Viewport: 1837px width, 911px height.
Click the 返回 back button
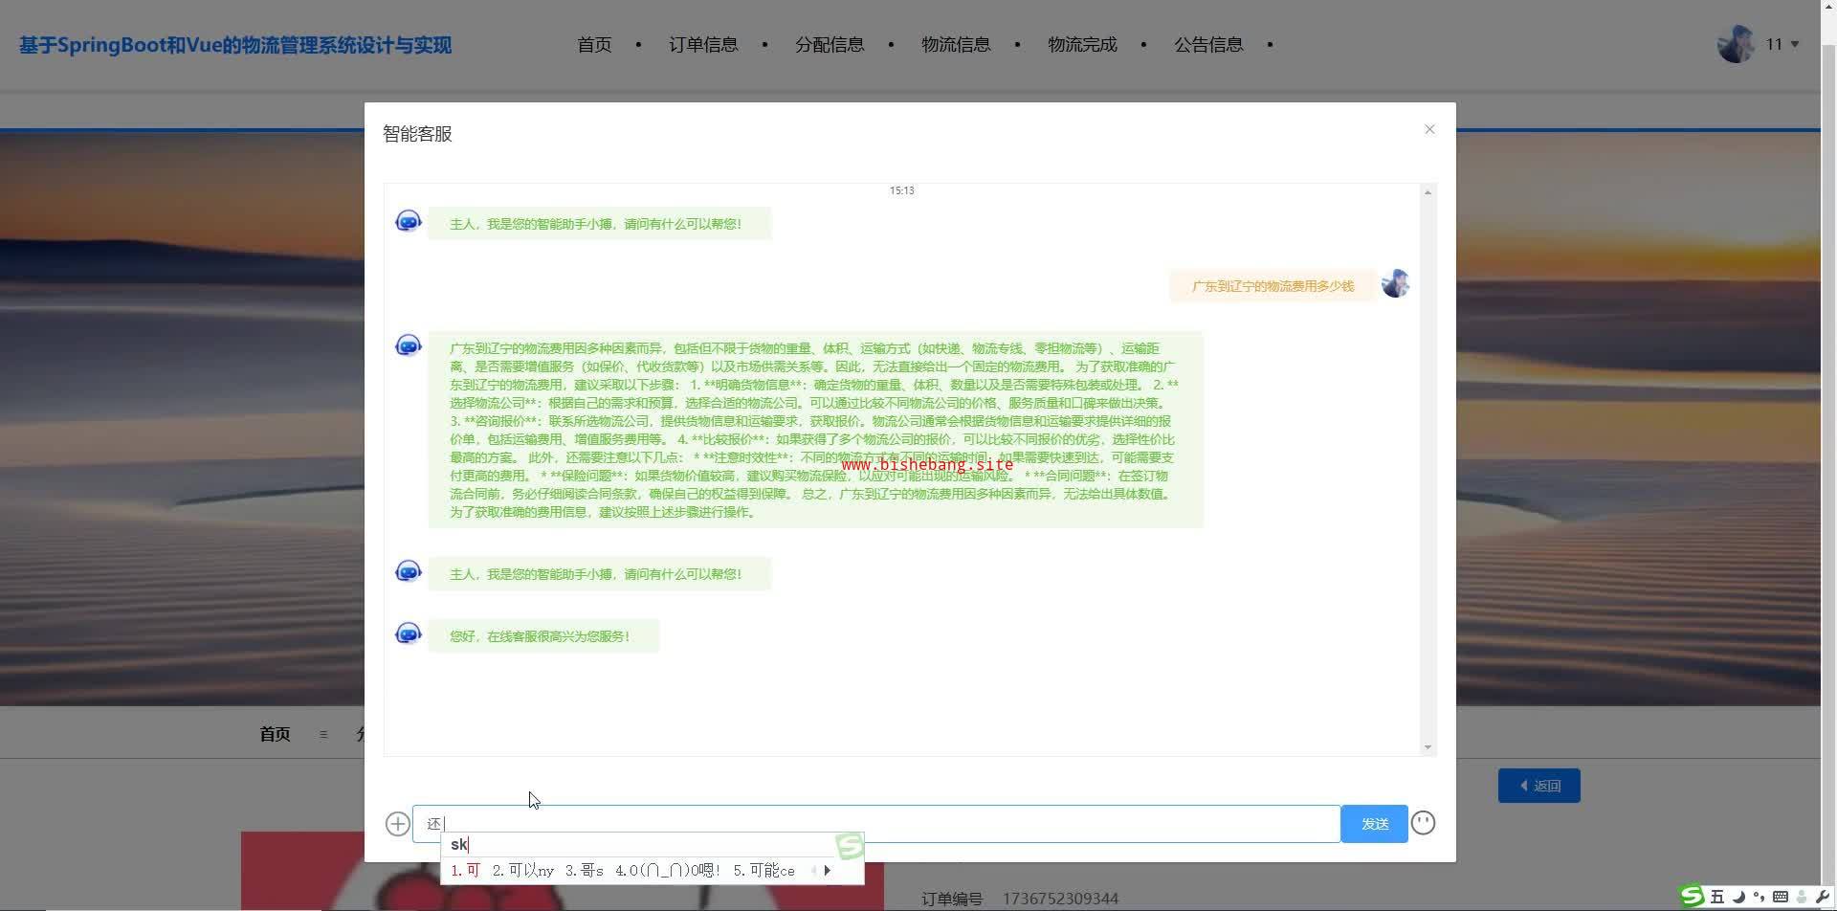[1538, 786]
